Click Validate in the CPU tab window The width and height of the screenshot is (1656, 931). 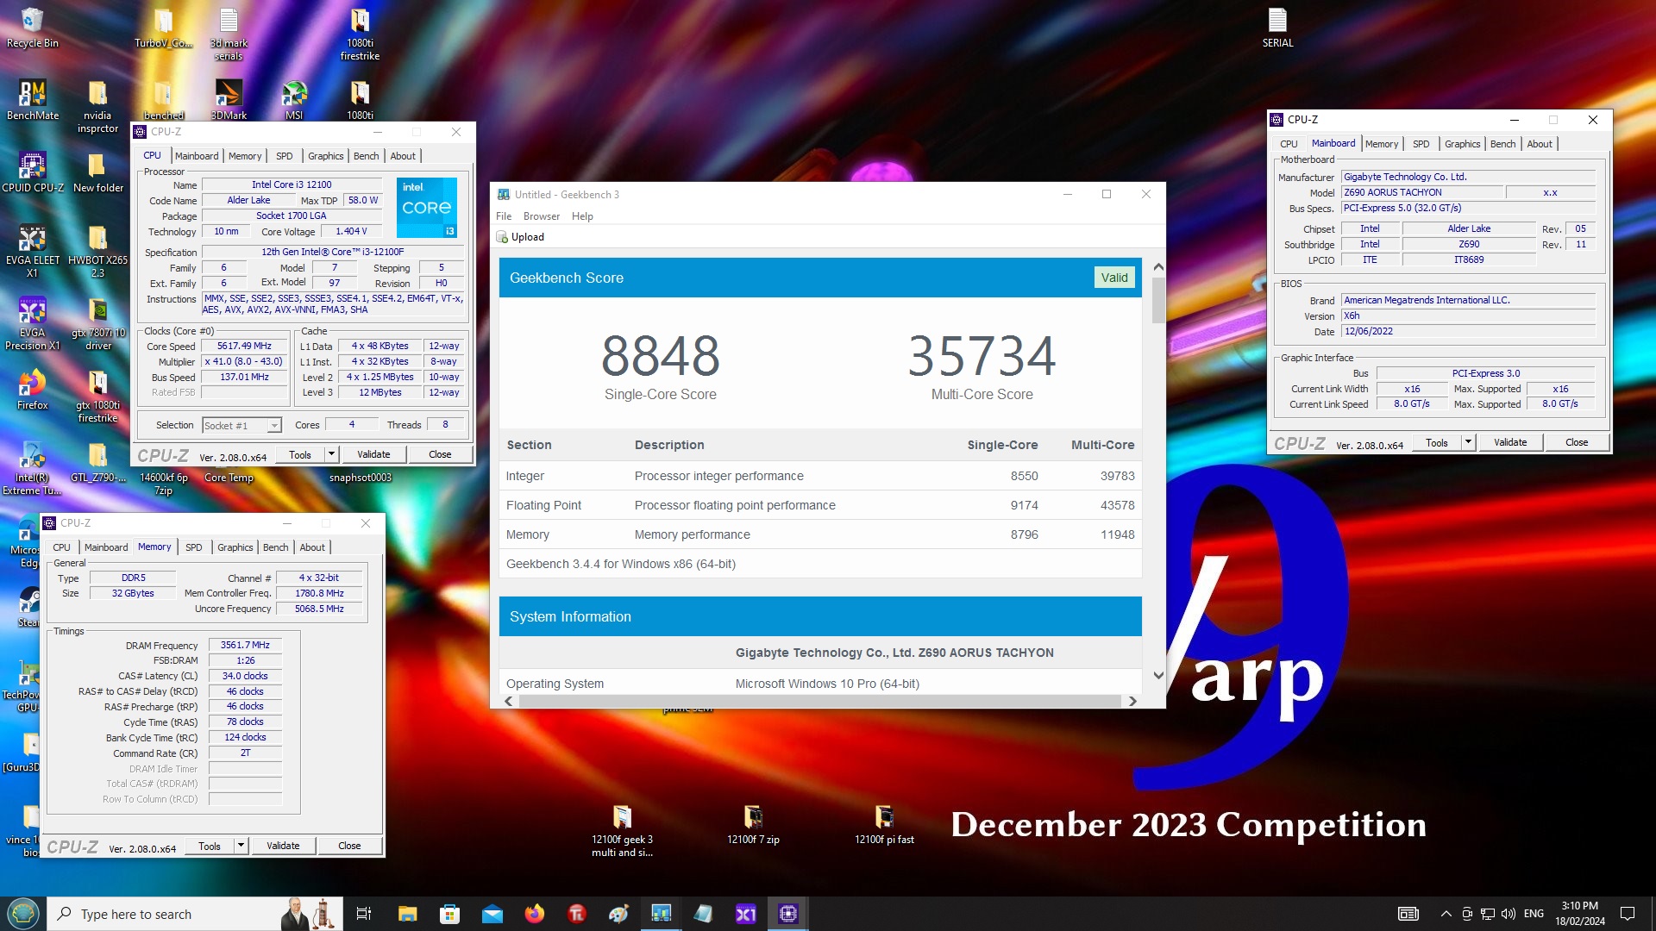coord(373,454)
